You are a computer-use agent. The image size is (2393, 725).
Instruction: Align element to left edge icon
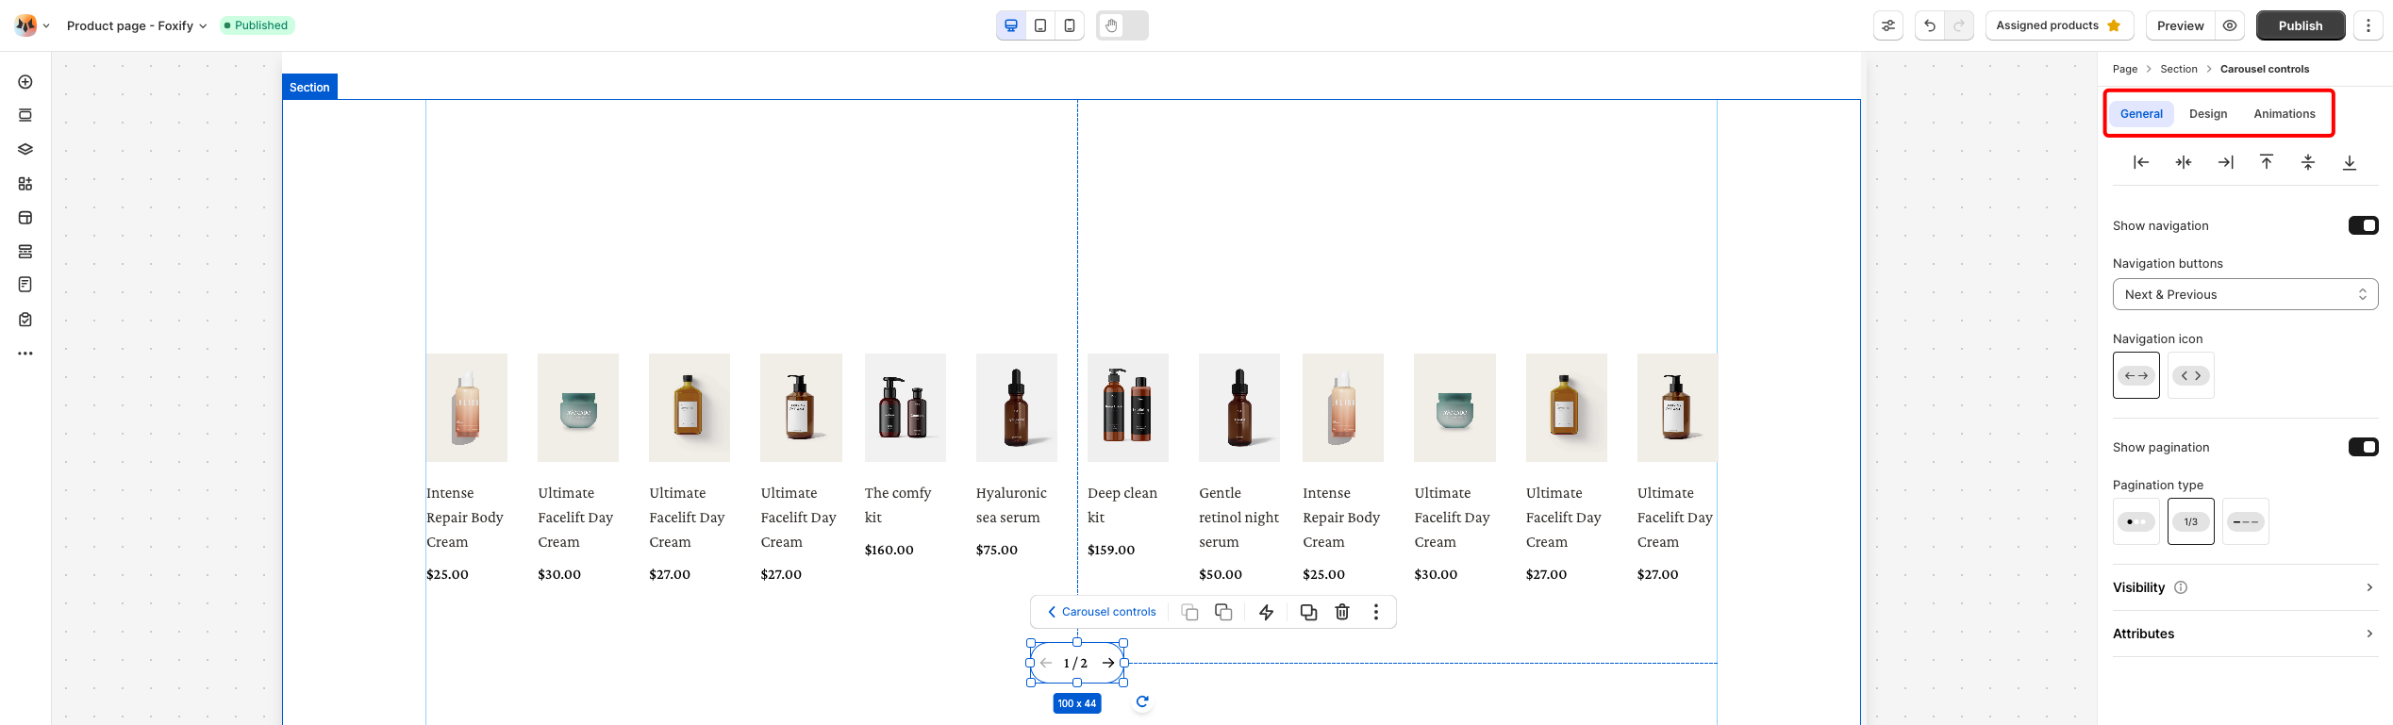coord(2141,162)
